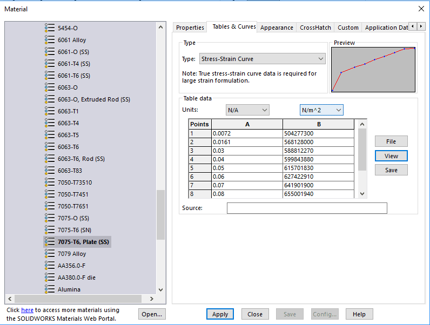
Task: Click the icon beside Alumina material
Action: [50, 289]
